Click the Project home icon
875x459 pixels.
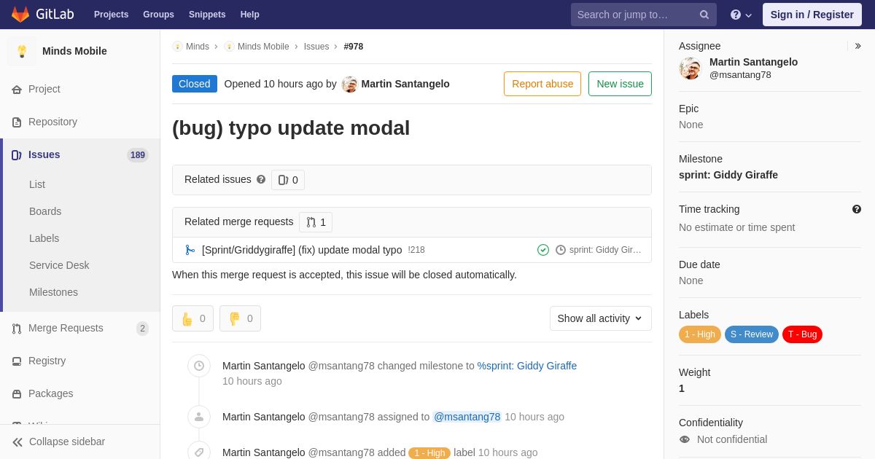17,89
